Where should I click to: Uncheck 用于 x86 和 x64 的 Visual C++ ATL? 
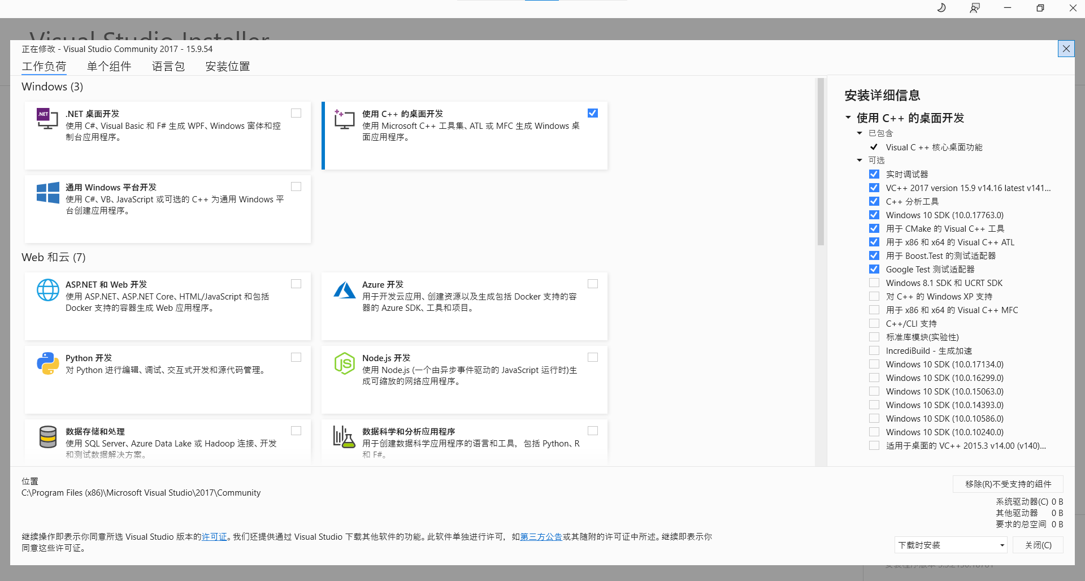874,242
